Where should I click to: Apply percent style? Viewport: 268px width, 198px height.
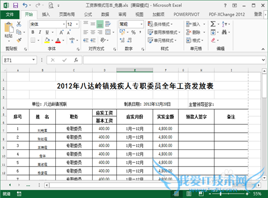coord(133,32)
